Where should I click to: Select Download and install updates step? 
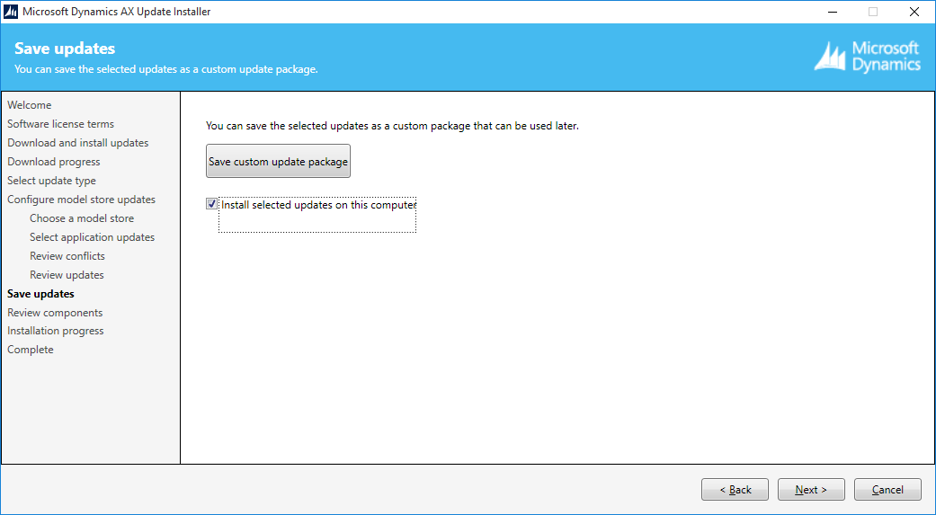click(77, 143)
